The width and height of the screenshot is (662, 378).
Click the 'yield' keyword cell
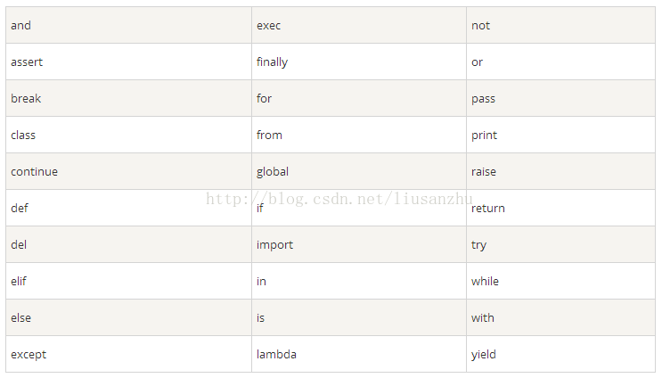pyautogui.click(x=483, y=355)
